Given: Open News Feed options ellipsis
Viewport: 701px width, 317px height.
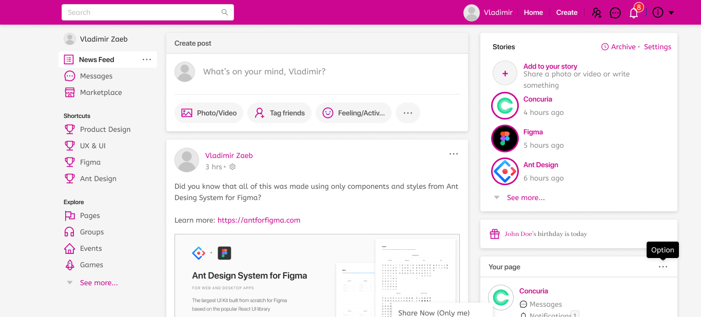Looking at the screenshot, I should tap(147, 60).
